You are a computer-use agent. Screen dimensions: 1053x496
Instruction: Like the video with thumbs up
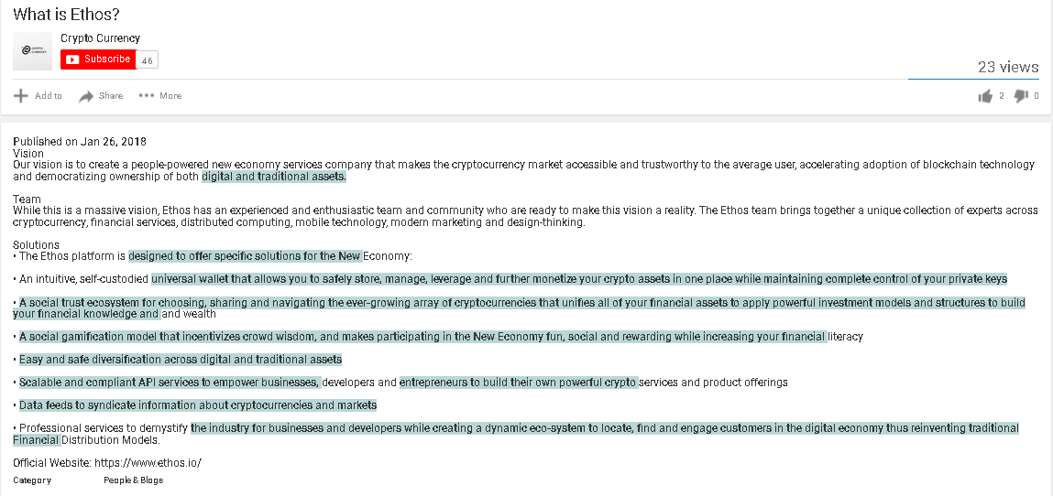pyautogui.click(x=985, y=96)
